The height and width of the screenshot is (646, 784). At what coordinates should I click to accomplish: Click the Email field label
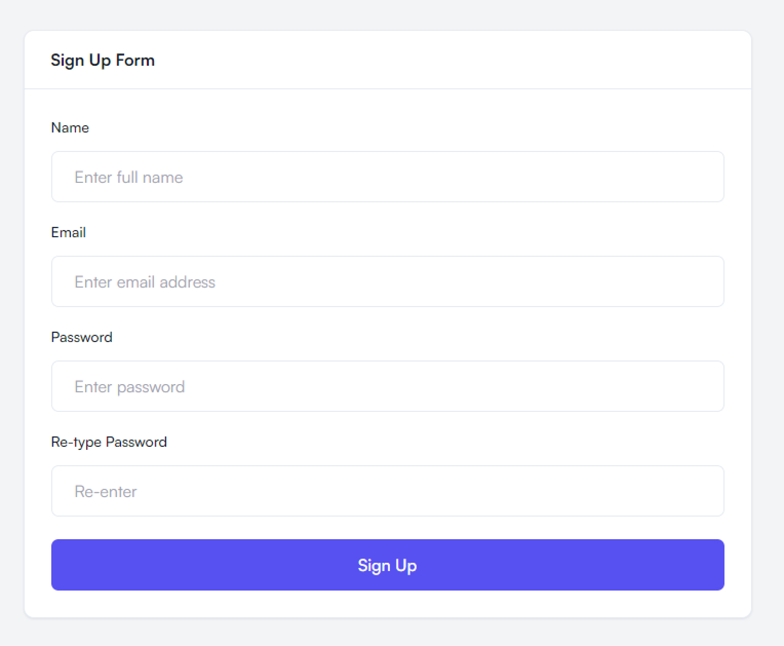tap(68, 233)
